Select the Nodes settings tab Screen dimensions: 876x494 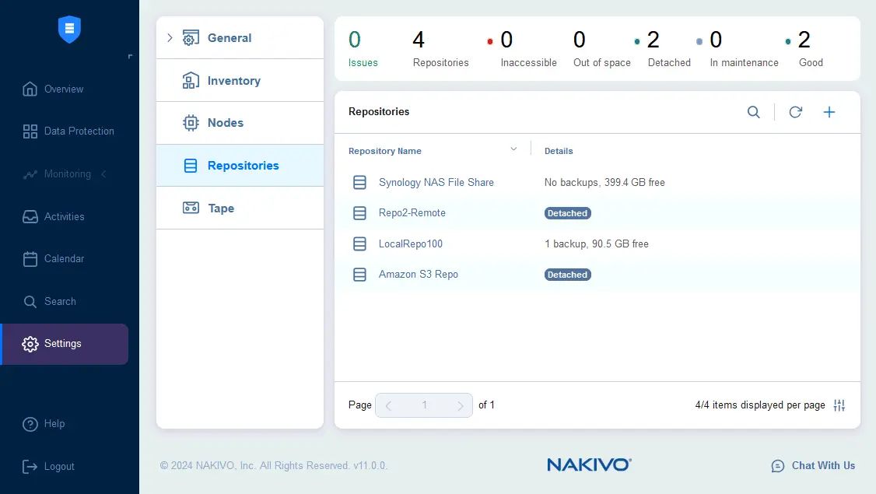(x=240, y=123)
